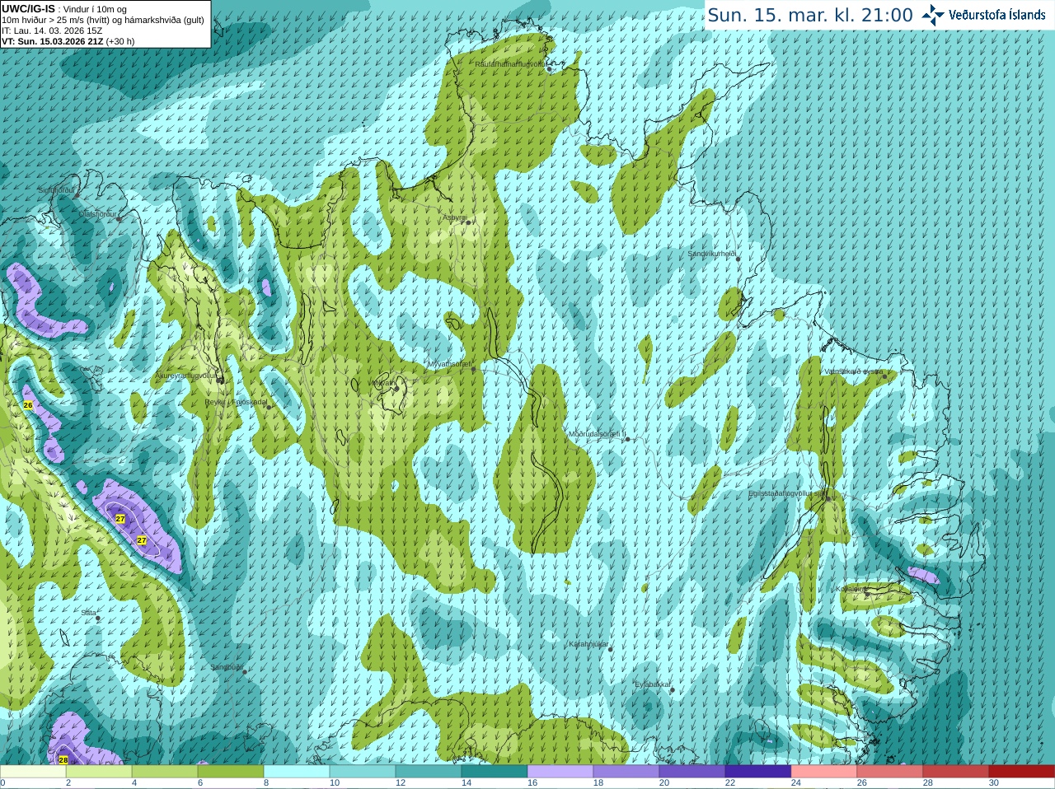Click the 'IT: Lau. 14. 03. 2026 15Z' line
This screenshot has height=789, width=1055.
52,30
